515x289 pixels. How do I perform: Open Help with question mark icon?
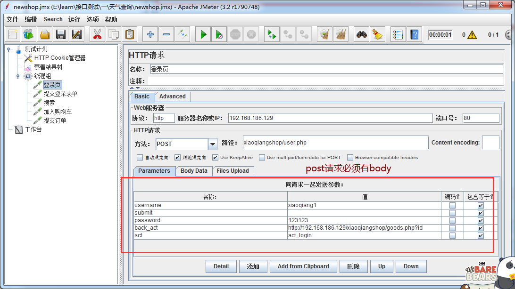tap(415, 34)
